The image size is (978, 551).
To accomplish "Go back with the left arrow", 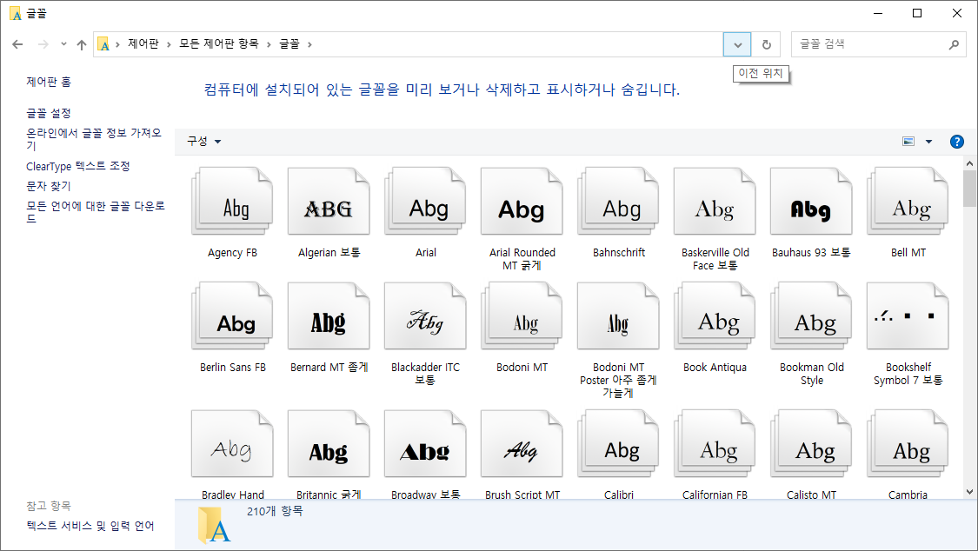I will point(17,44).
